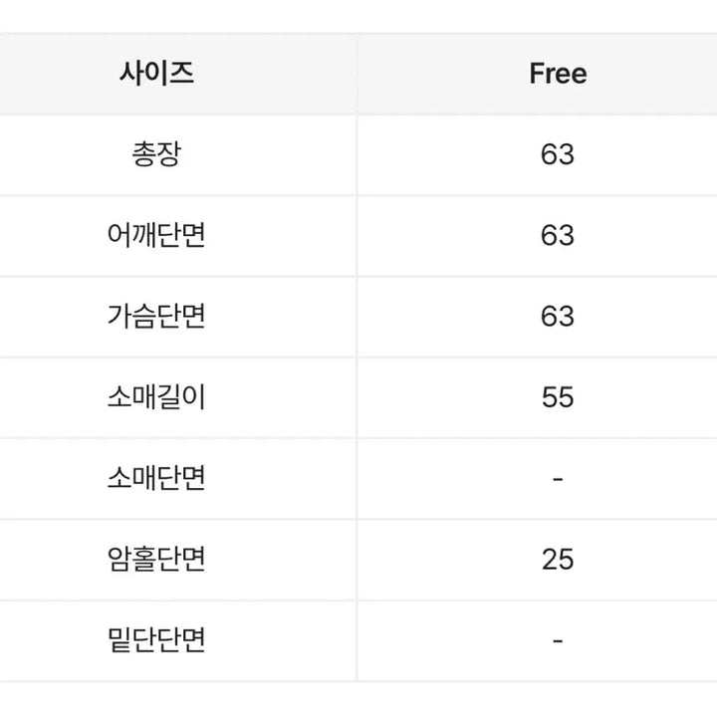Select the 어깨단면 row label

pyautogui.click(x=156, y=235)
